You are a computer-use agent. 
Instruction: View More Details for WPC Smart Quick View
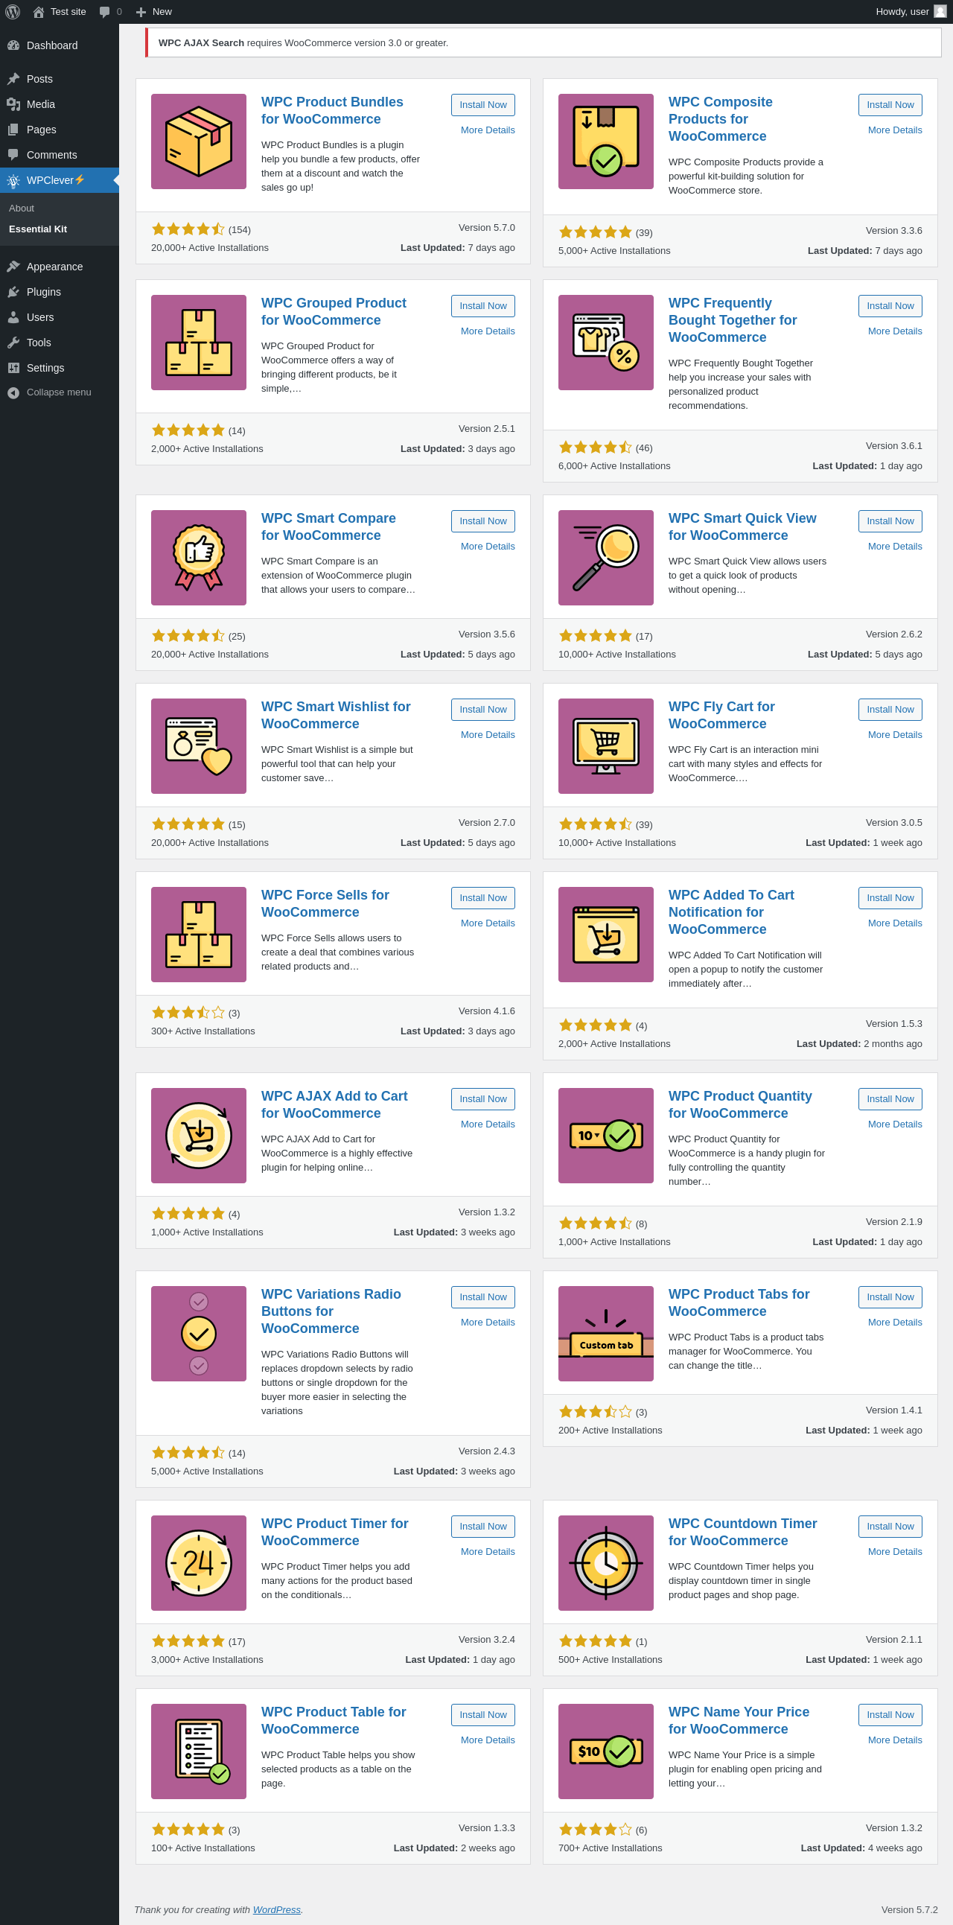tap(895, 547)
